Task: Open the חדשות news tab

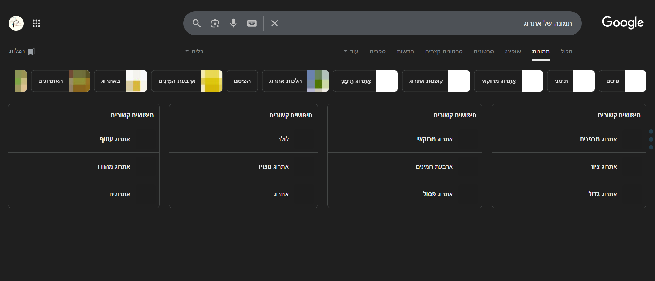Action: pos(405,51)
